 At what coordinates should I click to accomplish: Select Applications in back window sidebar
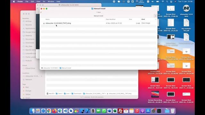point(30,28)
